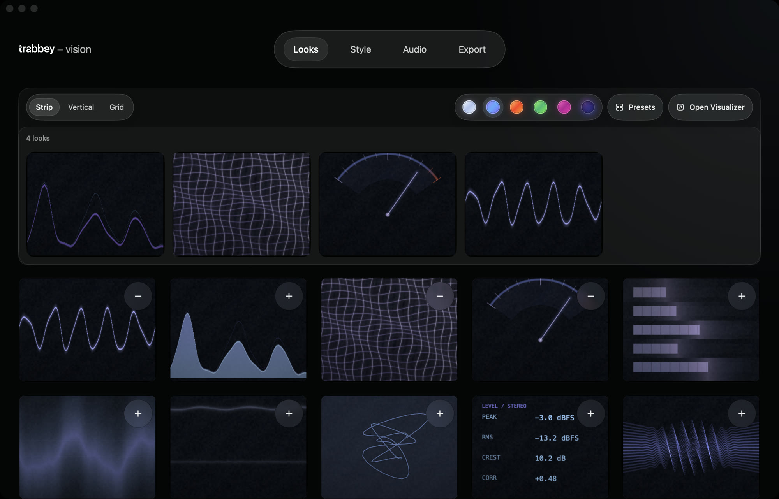Select the Vertical layout option
Screen dimensions: 779x499
pyautogui.click(x=81, y=107)
